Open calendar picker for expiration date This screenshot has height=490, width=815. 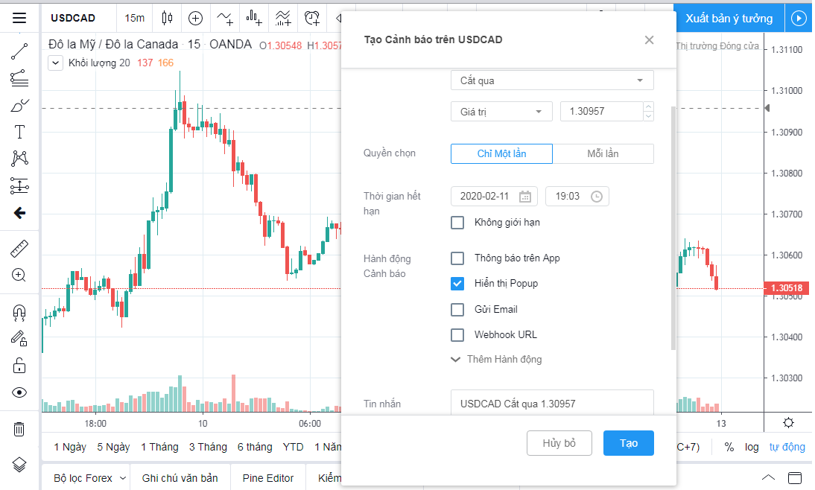click(x=525, y=197)
